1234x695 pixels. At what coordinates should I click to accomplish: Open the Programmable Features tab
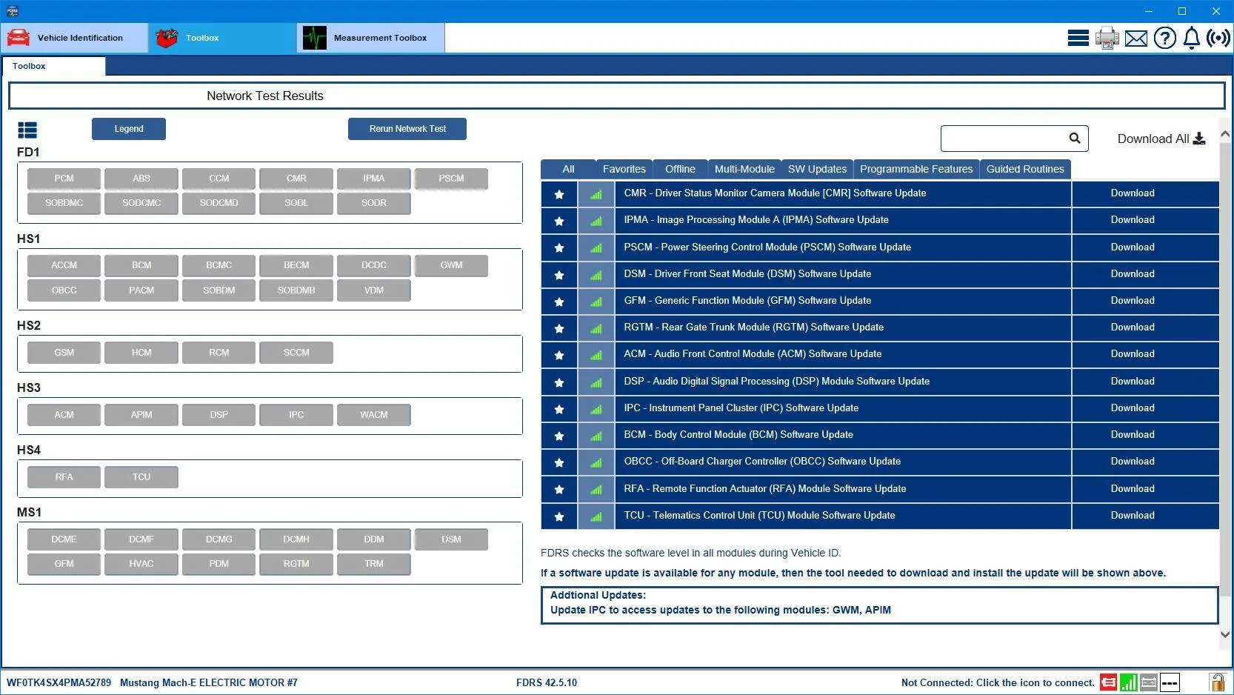click(916, 169)
